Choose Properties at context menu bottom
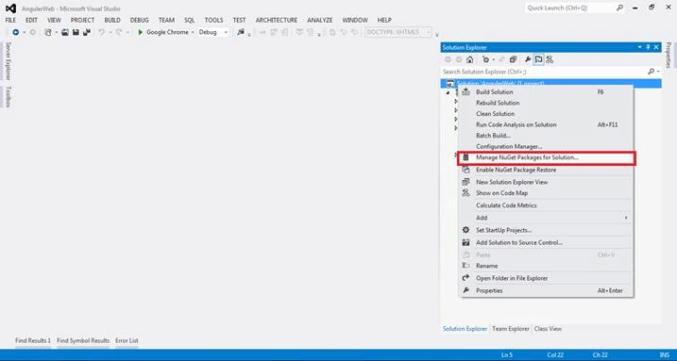This screenshot has height=361, width=677. pyautogui.click(x=546, y=291)
